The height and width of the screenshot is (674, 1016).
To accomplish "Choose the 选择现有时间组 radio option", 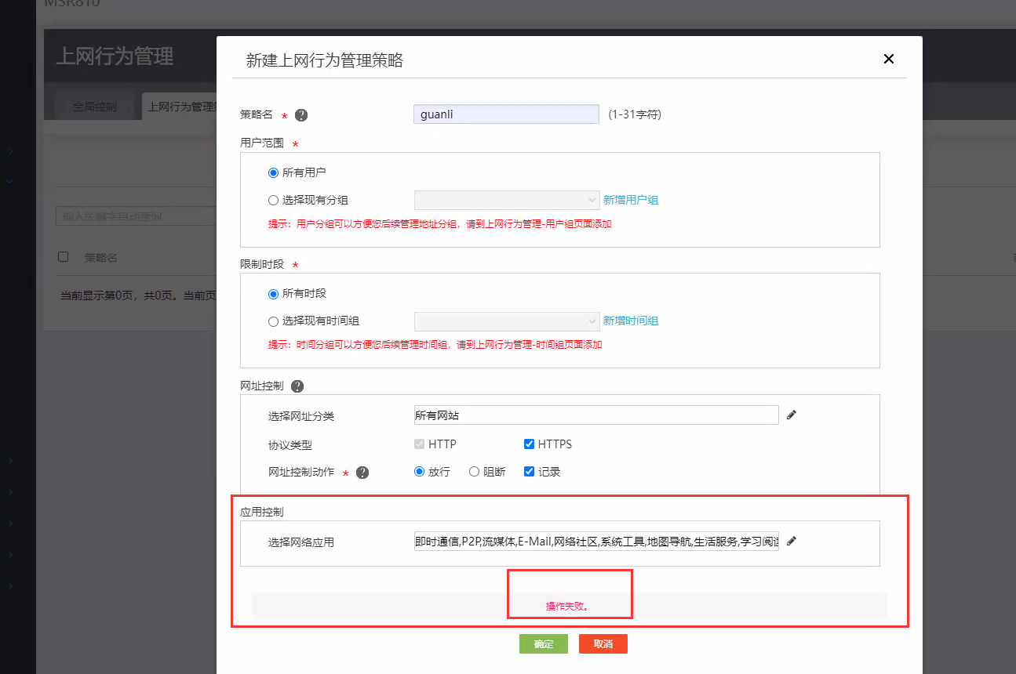I will coord(273,321).
